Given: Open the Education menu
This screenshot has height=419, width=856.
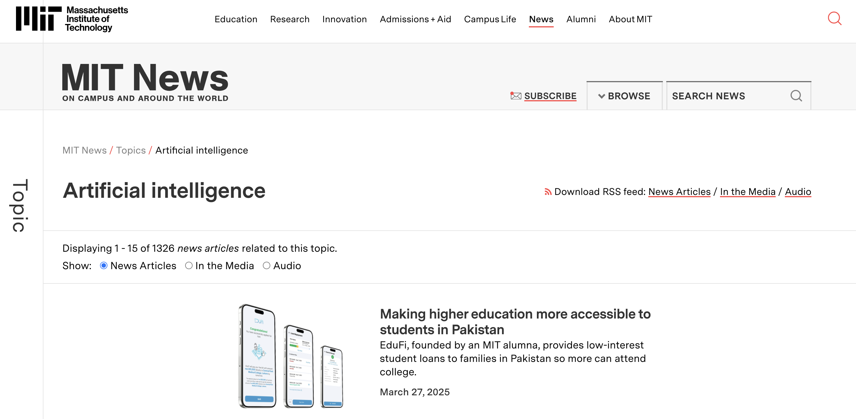Looking at the screenshot, I should pos(236,19).
